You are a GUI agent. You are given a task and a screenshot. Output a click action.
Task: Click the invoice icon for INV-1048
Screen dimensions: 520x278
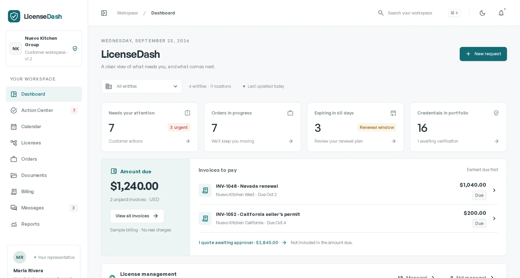pos(205,190)
